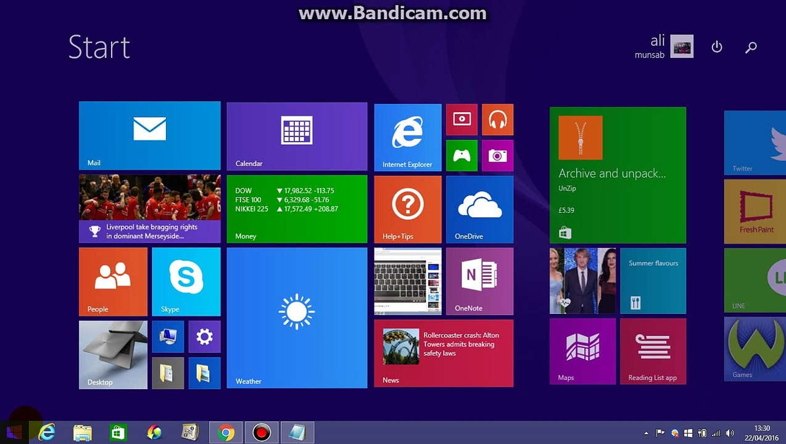Open the Fresh Paint tile
This screenshot has width=786, height=444.
coord(755,212)
